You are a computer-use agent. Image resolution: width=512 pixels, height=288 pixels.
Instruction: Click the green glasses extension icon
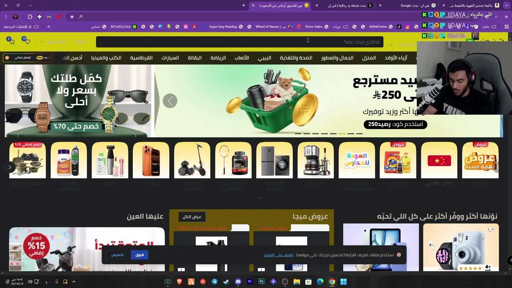[49, 17]
